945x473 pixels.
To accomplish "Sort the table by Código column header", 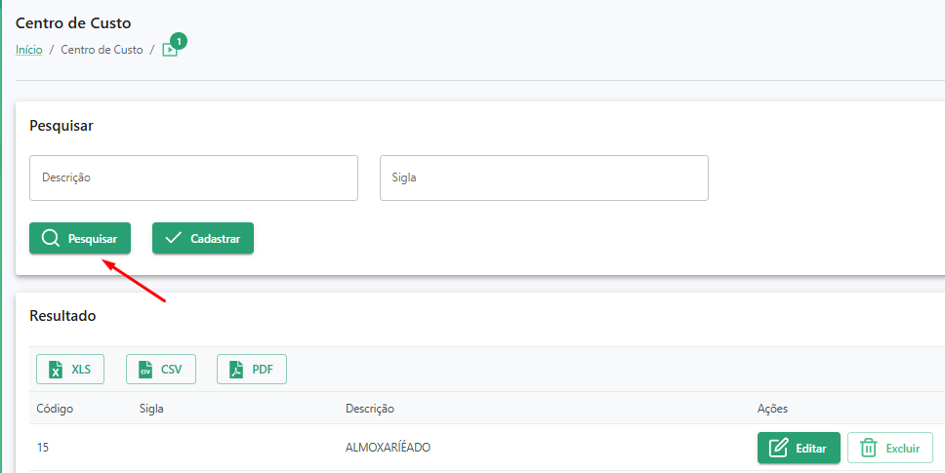I will click(55, 409).
